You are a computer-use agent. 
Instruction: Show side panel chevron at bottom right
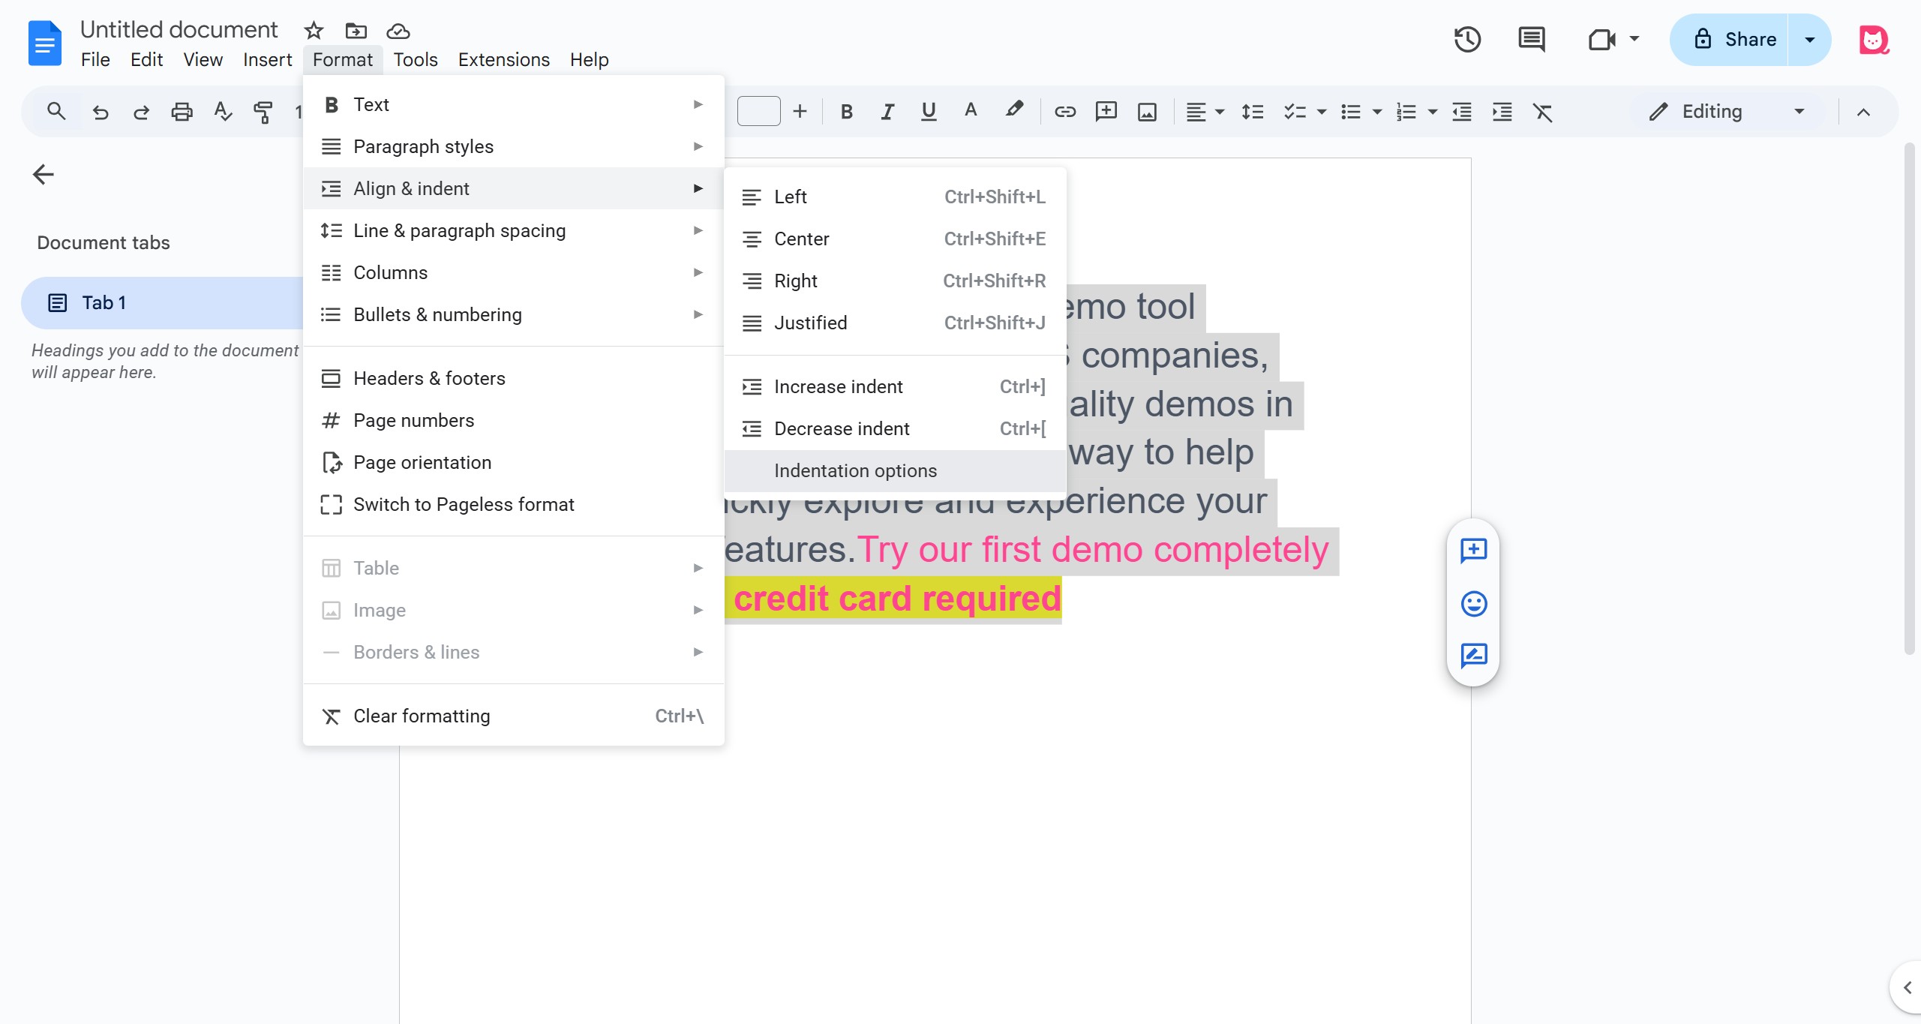click(x=1906, y=987)
